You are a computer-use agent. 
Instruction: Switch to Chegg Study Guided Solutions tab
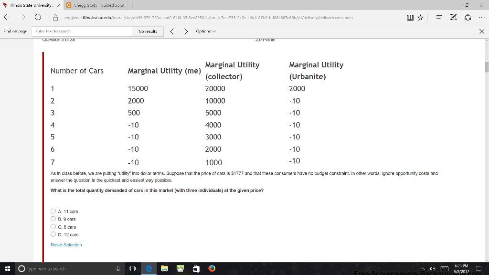point(96,5)
